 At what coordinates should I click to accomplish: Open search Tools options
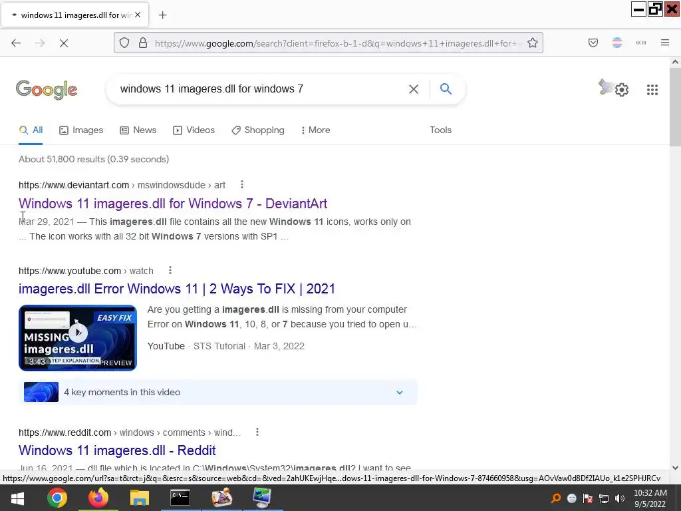(440, 130)
